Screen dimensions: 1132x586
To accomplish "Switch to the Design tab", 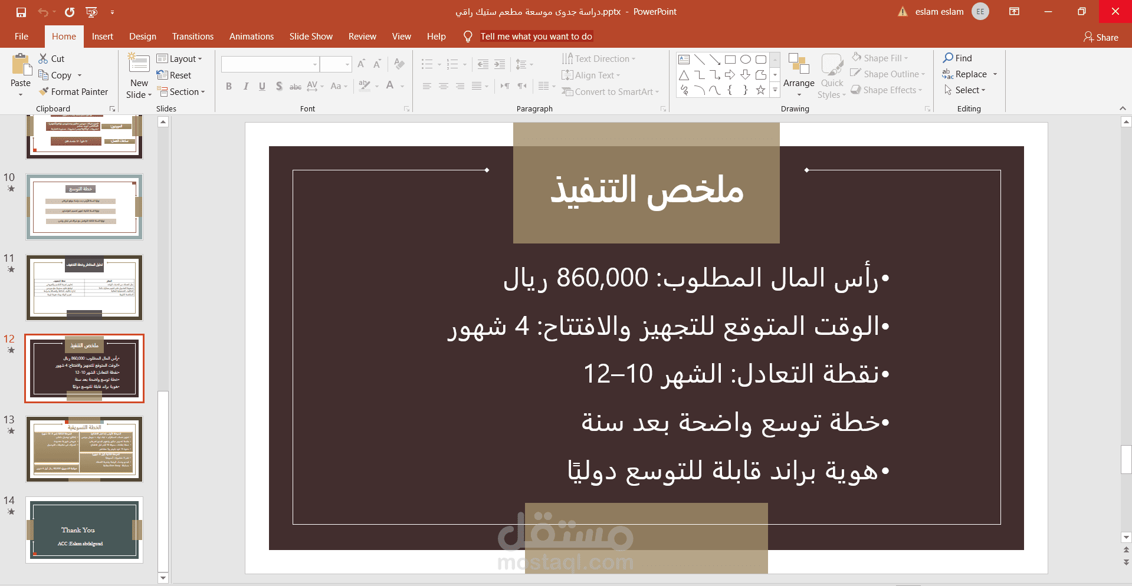I will click(143, 37).
